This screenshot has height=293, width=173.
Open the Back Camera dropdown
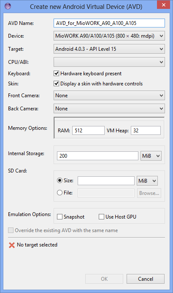[109, 109]
